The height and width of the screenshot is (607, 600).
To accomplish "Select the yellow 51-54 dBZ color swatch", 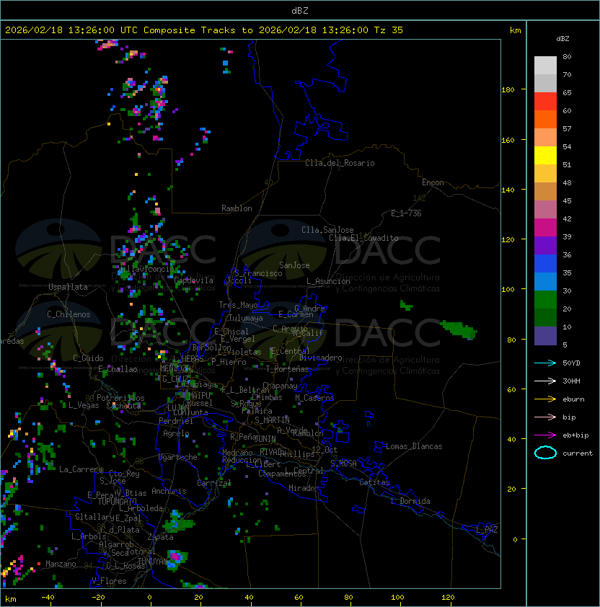I will [x=545, y=156].
